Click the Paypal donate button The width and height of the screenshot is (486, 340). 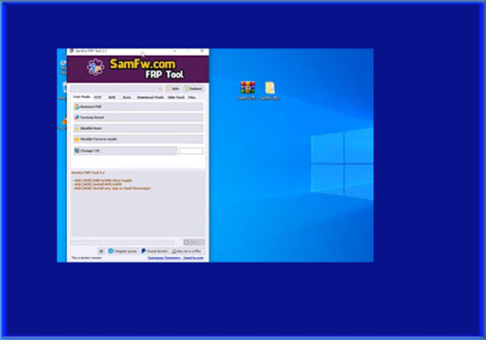click(x=154, y=251)
